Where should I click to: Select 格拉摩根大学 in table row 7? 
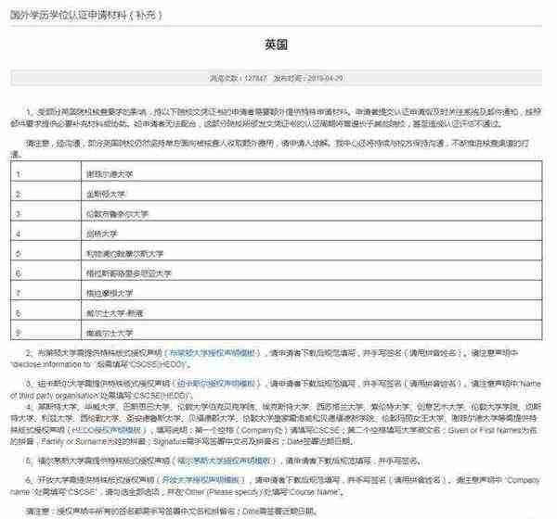click(110, 294)
